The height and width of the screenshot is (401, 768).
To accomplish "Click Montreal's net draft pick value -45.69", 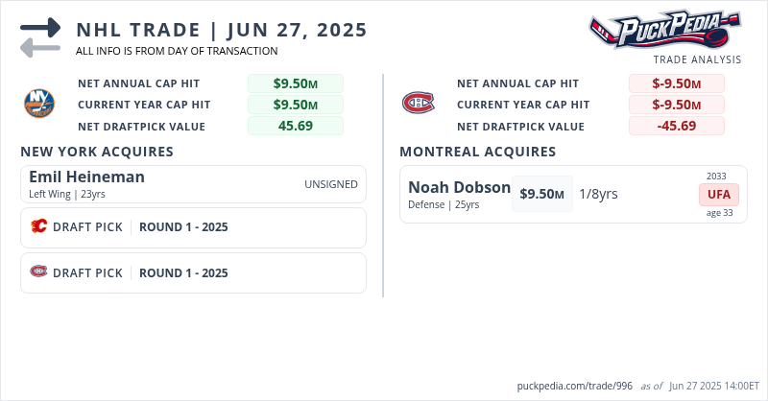I will [676, 126].
